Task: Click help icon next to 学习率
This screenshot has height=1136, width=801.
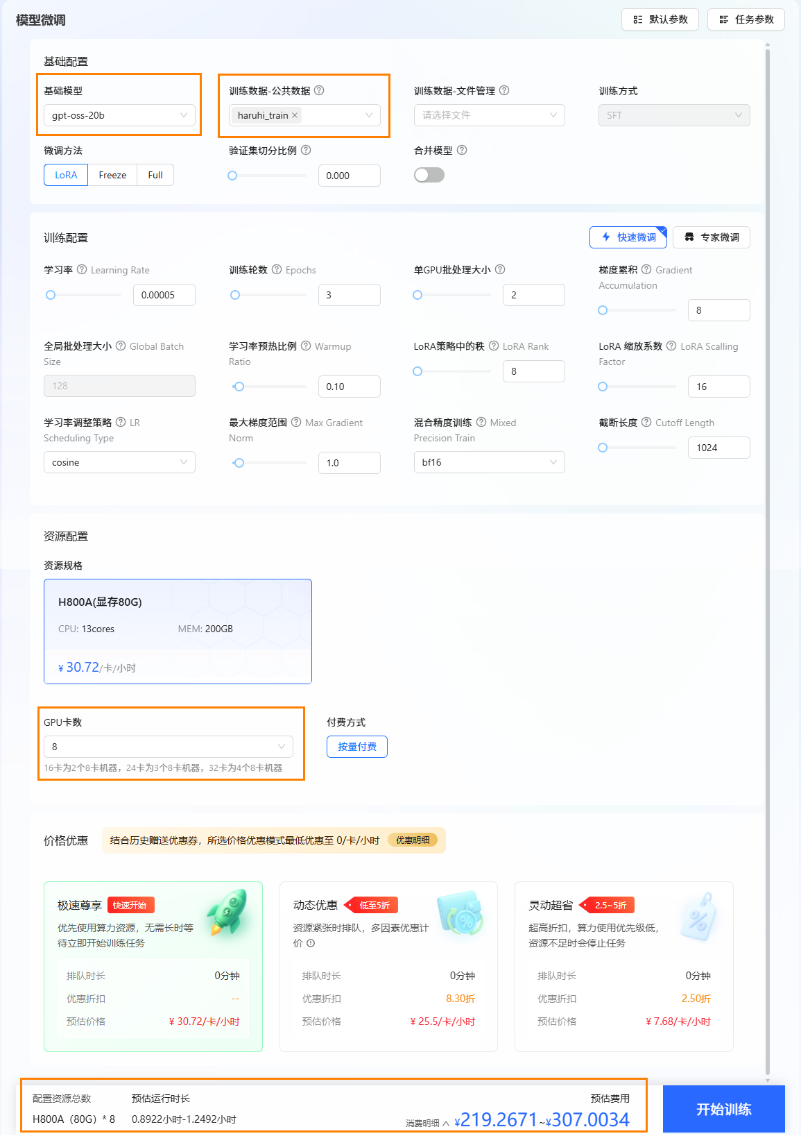Action: 82,269
